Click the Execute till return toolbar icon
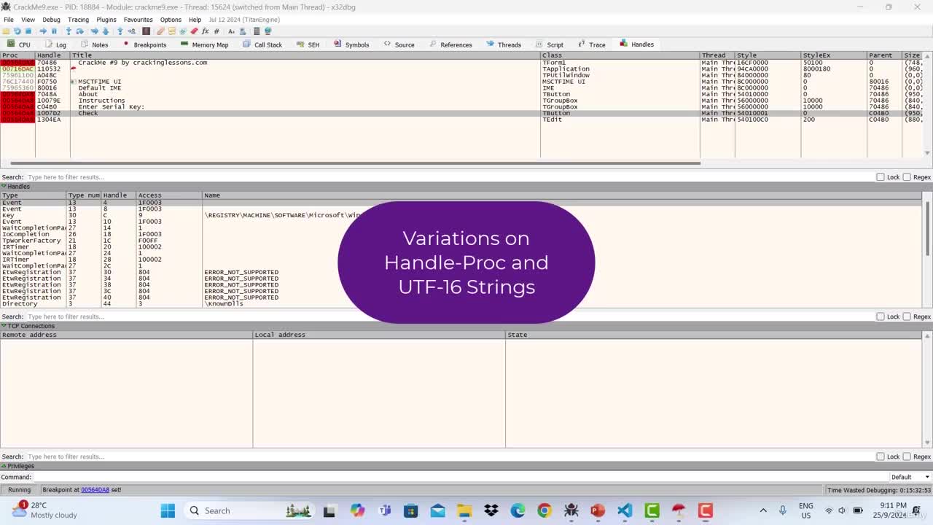Image resolution: width=933 pixels, height=525 pixels. 120,31
